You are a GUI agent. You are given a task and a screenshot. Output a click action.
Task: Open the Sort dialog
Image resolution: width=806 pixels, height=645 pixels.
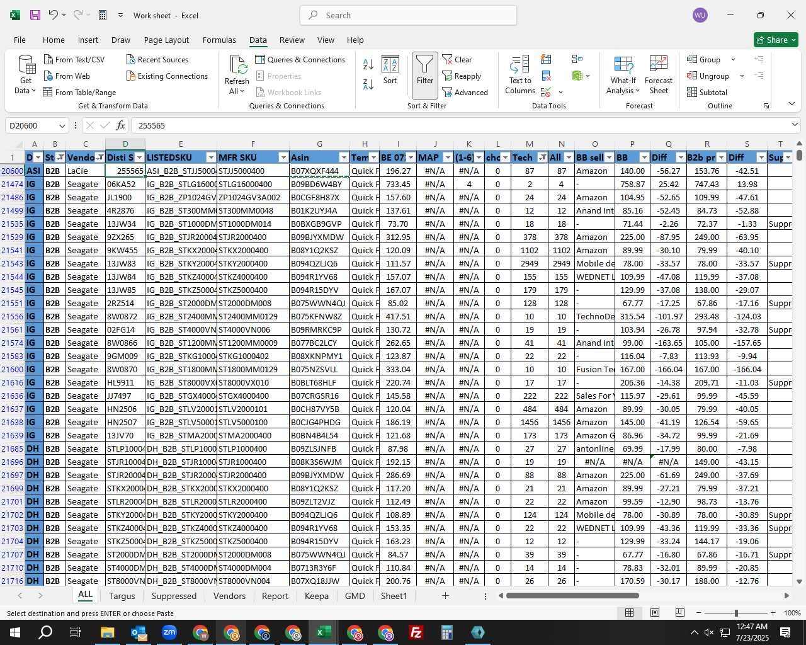pos(390,70)
